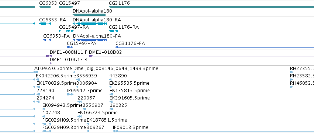The width and height of the screenshot is (314, 133).
Task: Select the CG15497-PA protein arrows
Action: [70, 47]
